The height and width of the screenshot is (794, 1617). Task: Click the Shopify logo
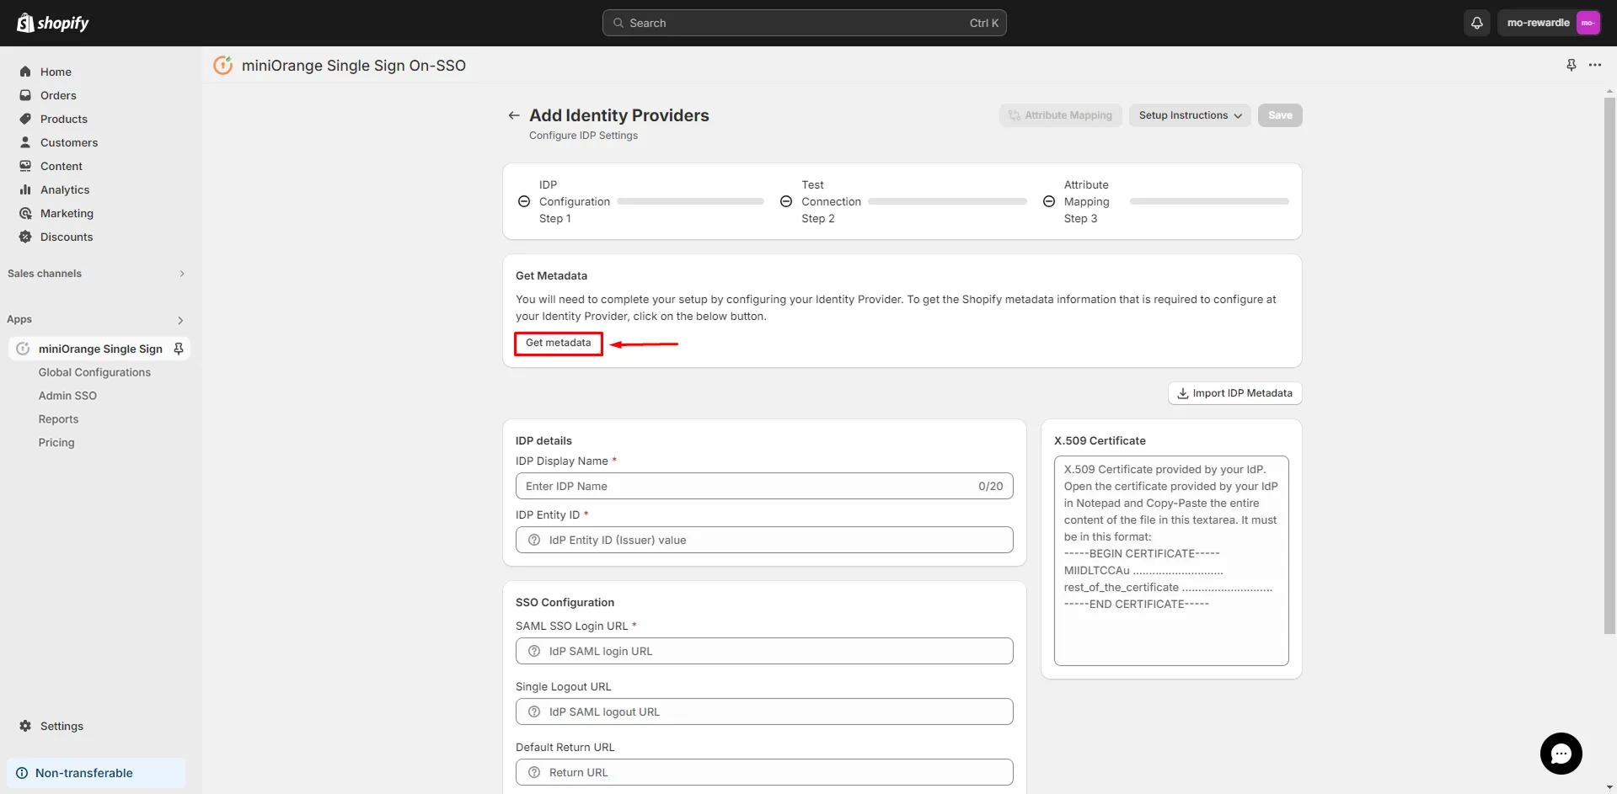tap(53, 23)
